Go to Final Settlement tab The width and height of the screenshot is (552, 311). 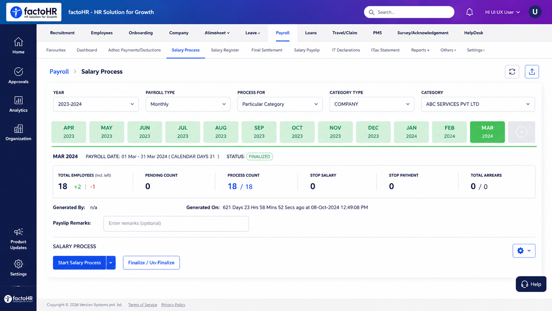[267, 50]
